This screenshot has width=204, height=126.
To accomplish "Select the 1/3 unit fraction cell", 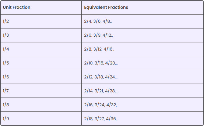I will click(x=6, y=35).
